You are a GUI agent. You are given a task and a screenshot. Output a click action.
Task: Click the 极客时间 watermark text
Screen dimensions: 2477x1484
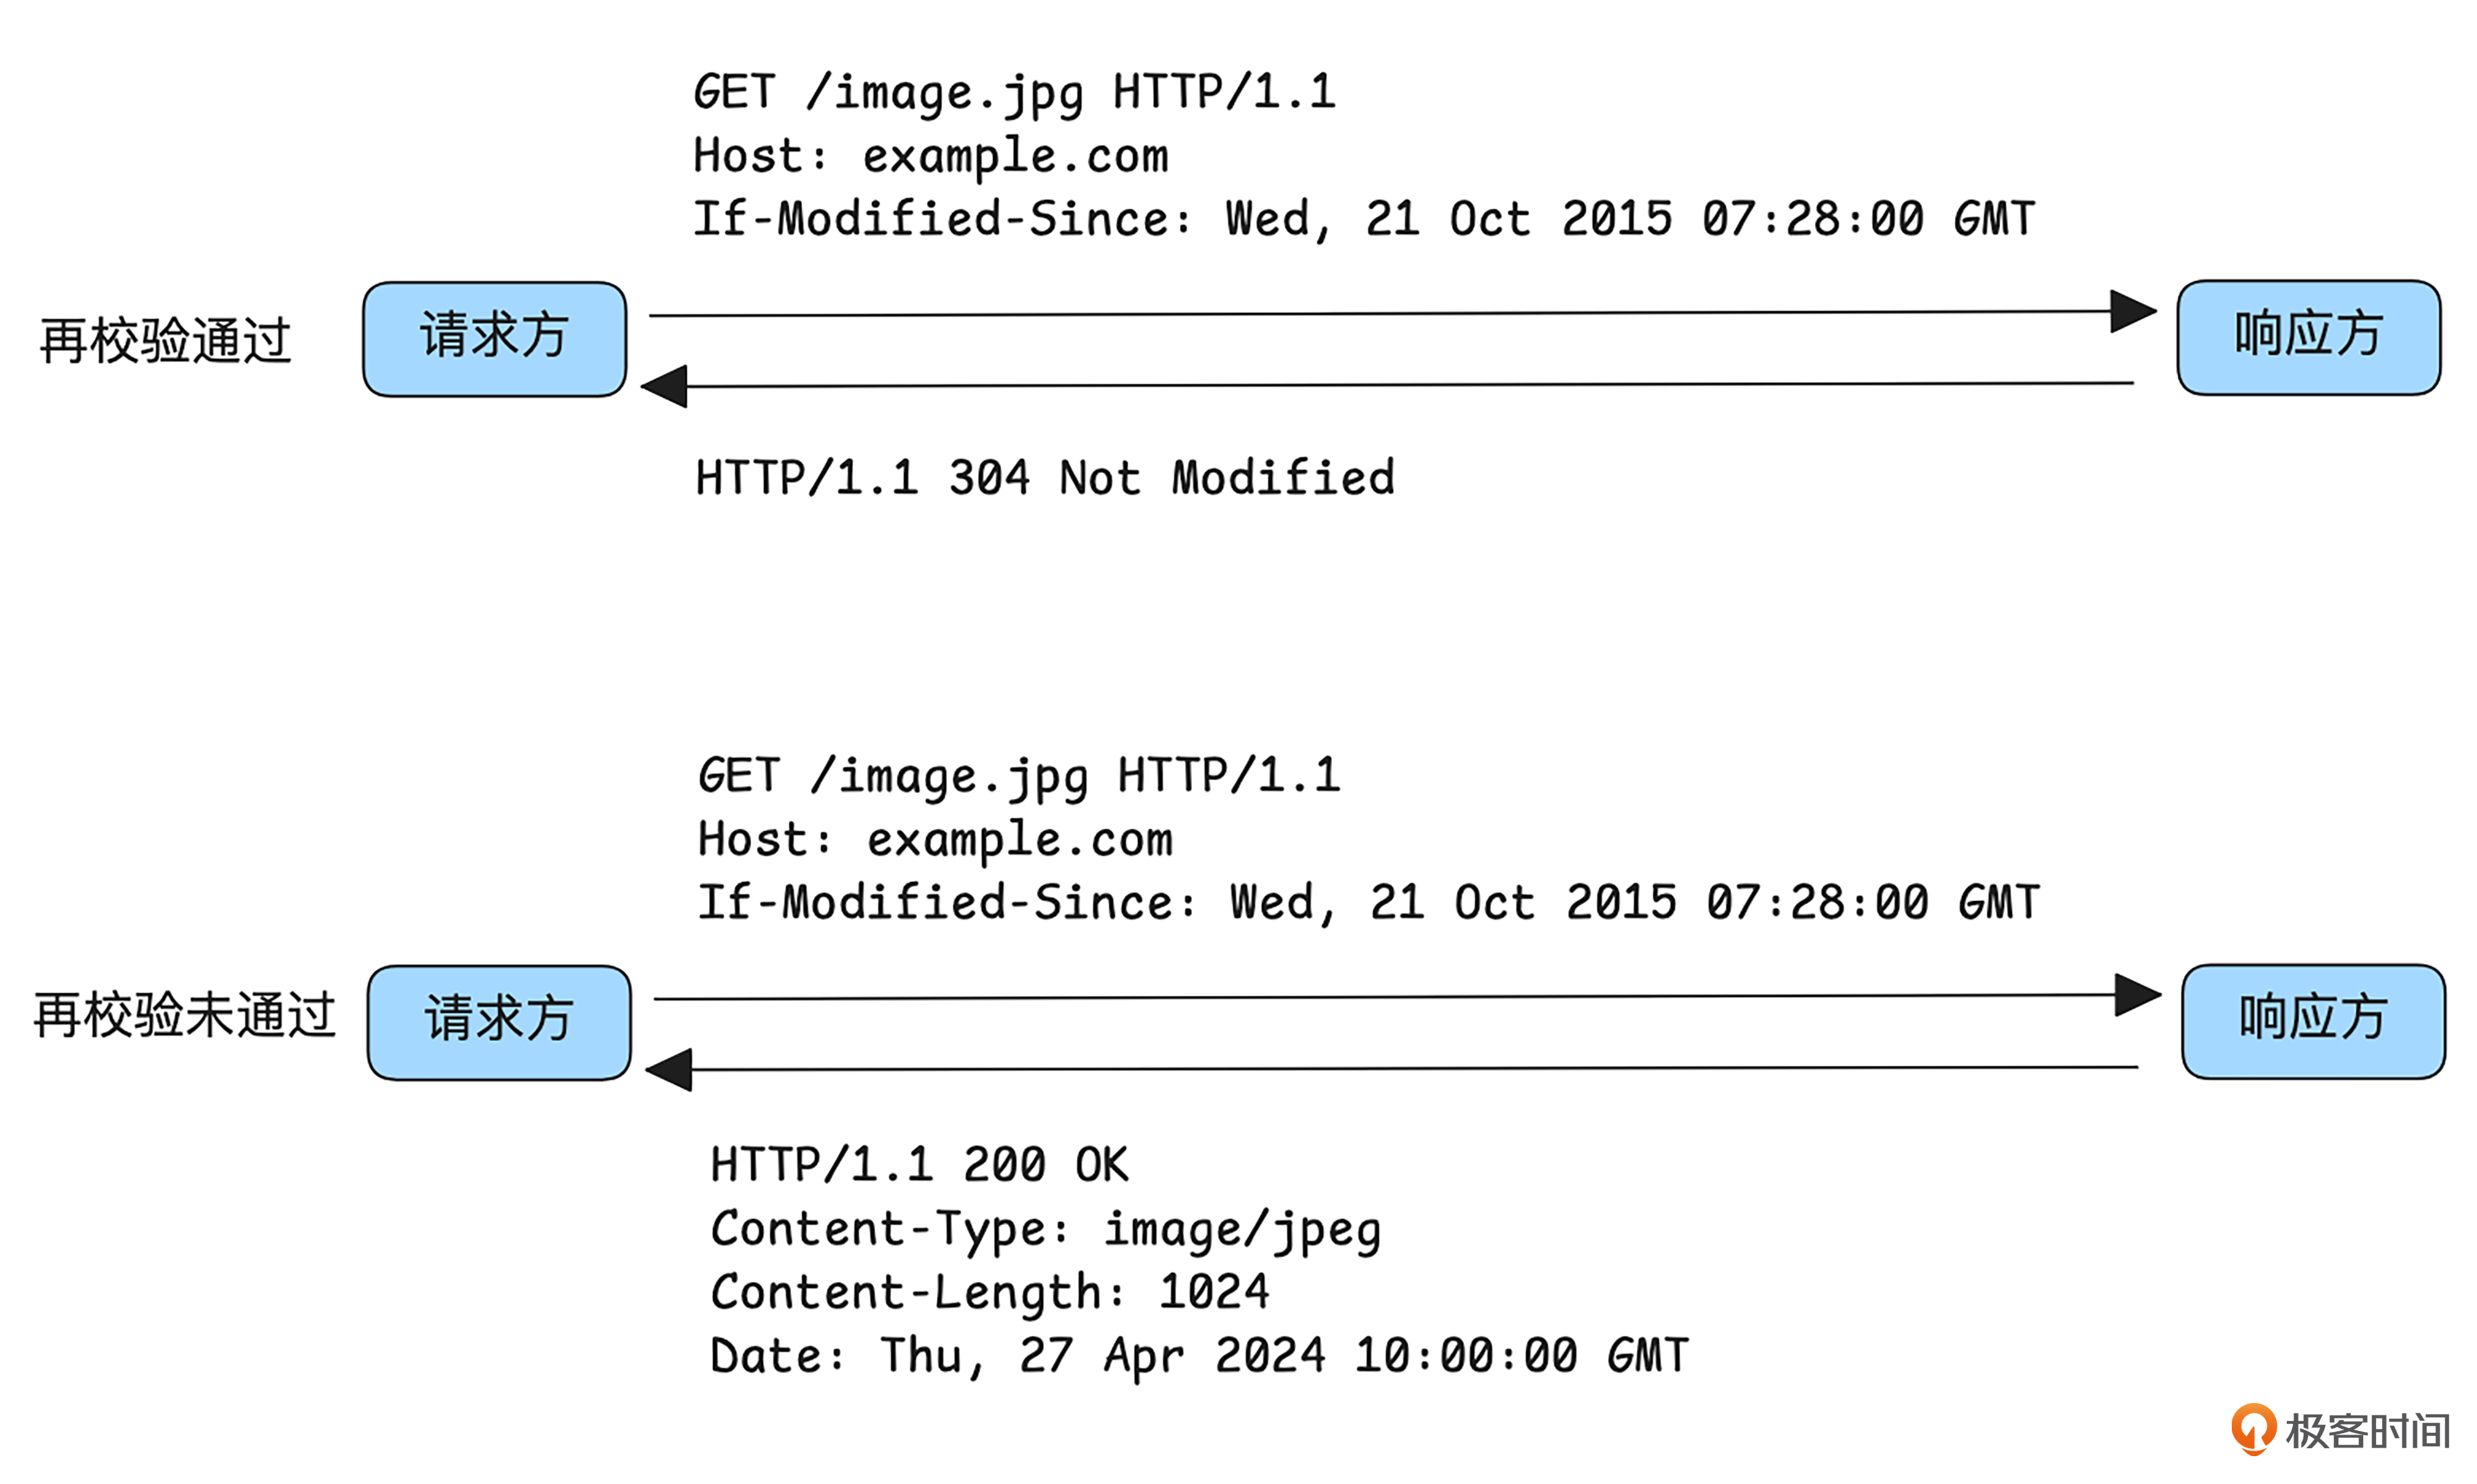(x=2367, y=1431)
